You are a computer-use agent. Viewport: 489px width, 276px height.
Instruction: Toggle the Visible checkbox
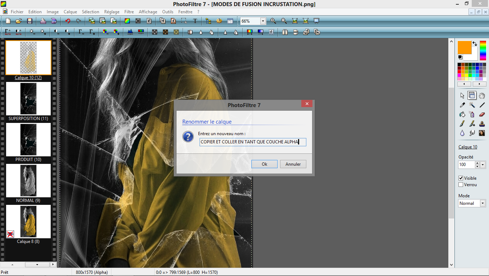click(x=461, y=178)
